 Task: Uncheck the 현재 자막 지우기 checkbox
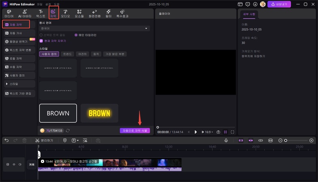pos(41,41)
